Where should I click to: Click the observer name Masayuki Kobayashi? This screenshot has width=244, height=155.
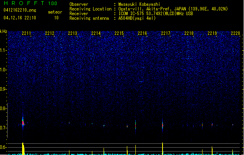(x=139, y=4)
